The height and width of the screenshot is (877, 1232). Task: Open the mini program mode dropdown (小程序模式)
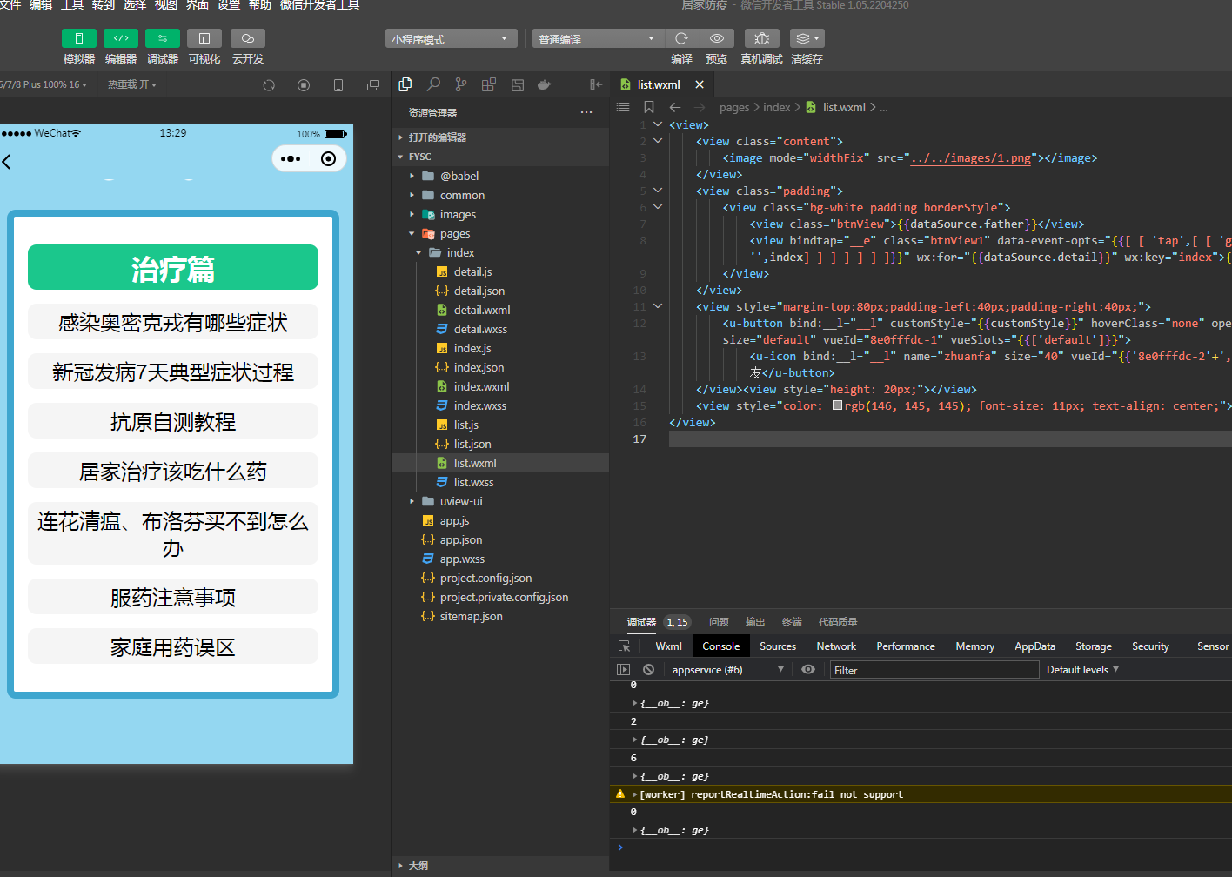[x=451, y=38]
